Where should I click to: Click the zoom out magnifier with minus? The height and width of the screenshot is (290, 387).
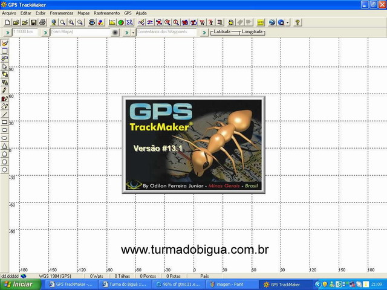80,22
